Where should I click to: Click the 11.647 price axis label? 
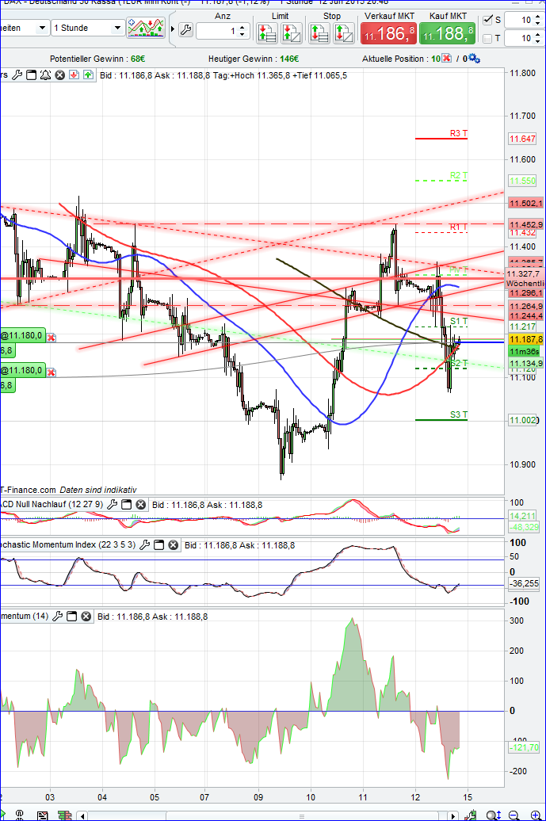pyautogui.click(x=522, y=139)
